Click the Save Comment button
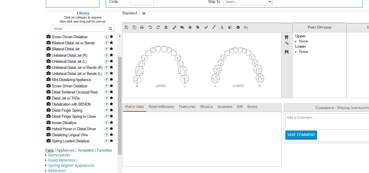This screenshot has width=369, height=173. click(301, 135)
